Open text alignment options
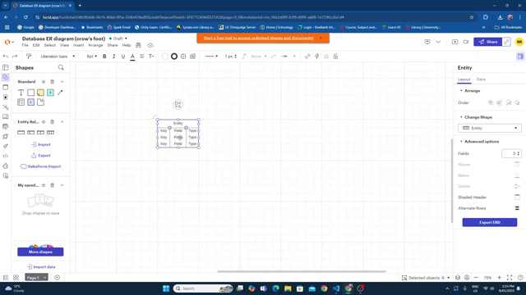Viewport: 526px width, 295px height. tap(142, 57)
